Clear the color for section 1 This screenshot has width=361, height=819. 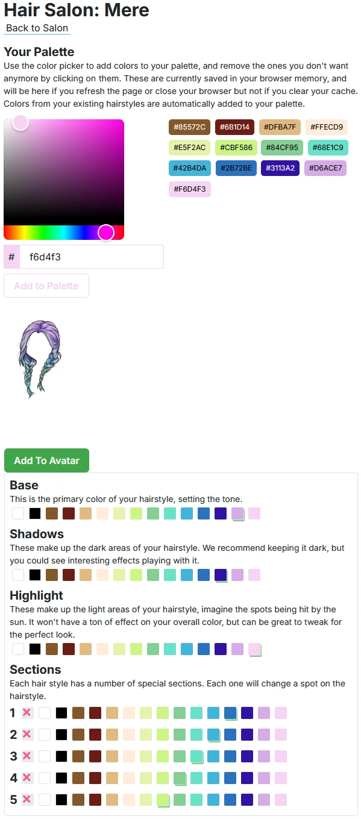click(27, 713)
